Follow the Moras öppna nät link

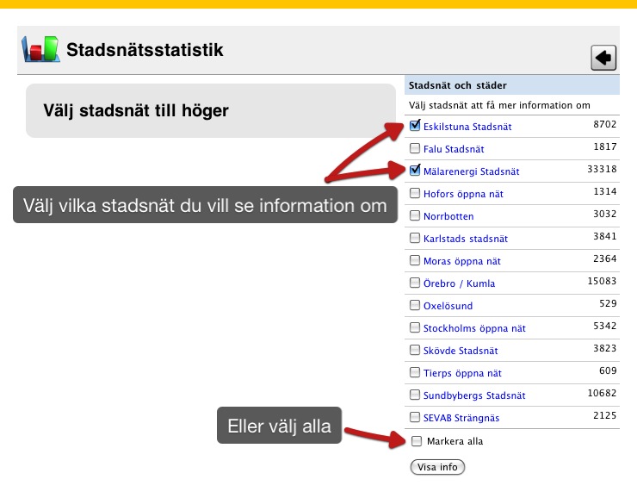(462, 261)
